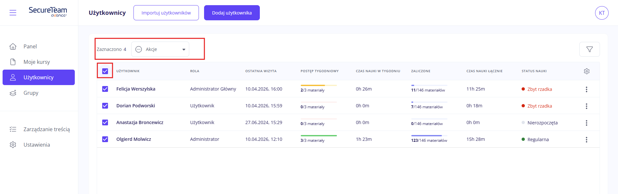Screen dimensions: 618x194
Task: Uncheck Felicja Werszylska's row checkbox
Action: pyautogui.click(x=105, y=89)
